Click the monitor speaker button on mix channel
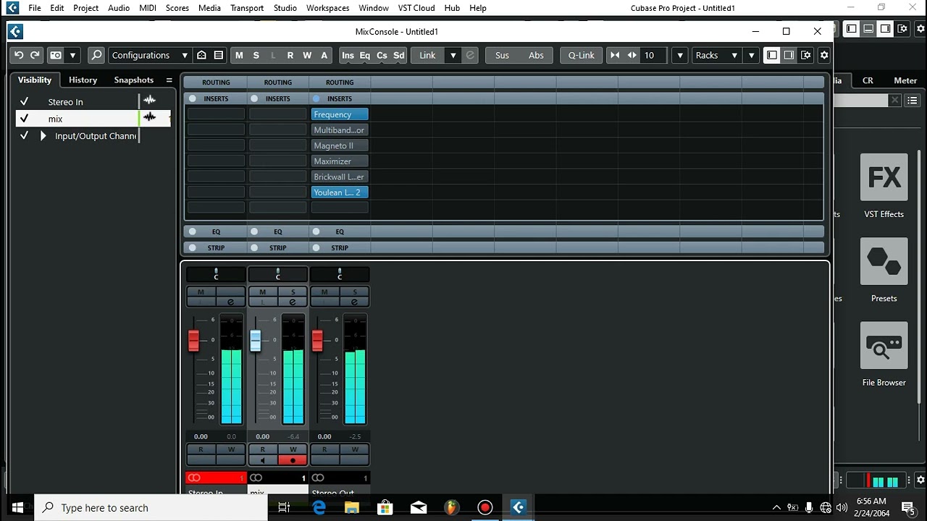927x521 pixels. pos(262,460)
